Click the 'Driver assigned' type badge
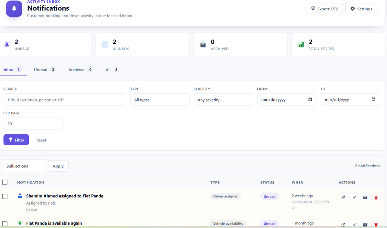 pyautogui.click(x=226, y=196)
